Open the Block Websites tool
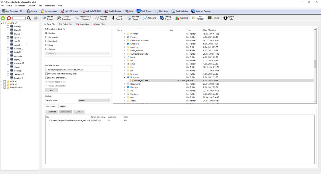This screenshot has width=321, height=174. point(180,11)
